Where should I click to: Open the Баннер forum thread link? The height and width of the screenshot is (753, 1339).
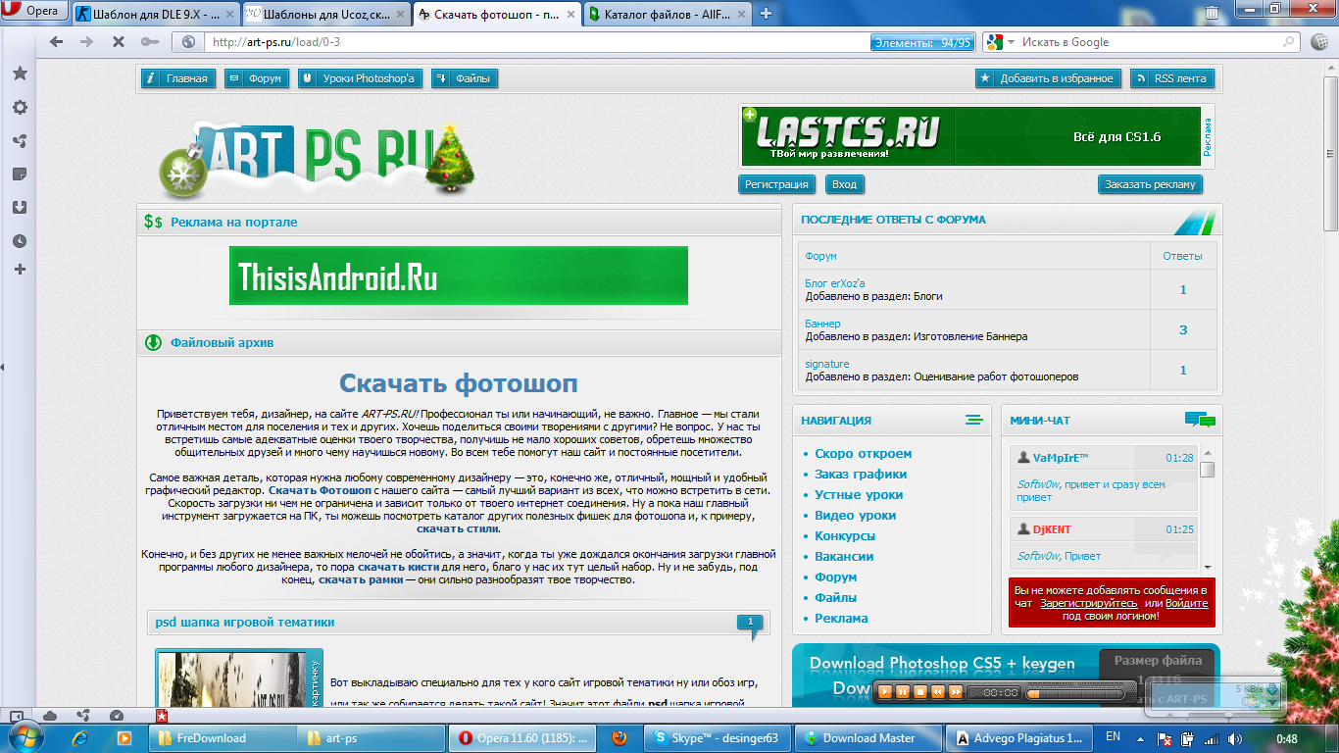(823, 324)
